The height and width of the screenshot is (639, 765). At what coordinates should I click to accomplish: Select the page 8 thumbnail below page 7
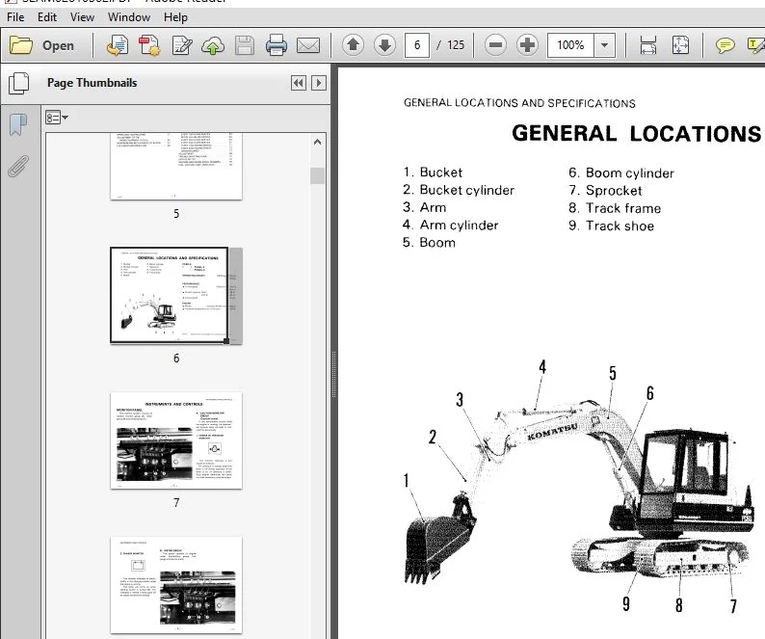pos(176,585)
